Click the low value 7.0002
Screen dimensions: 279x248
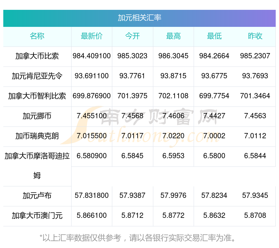(214, 136)
